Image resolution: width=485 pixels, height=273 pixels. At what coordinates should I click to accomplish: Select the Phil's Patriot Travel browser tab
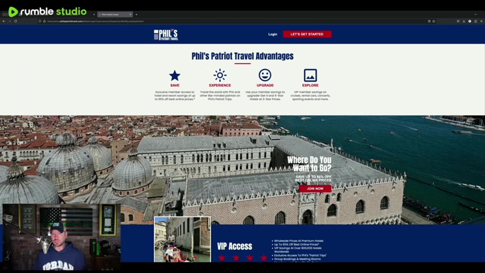pyautogui.click(x=115, y=14)
